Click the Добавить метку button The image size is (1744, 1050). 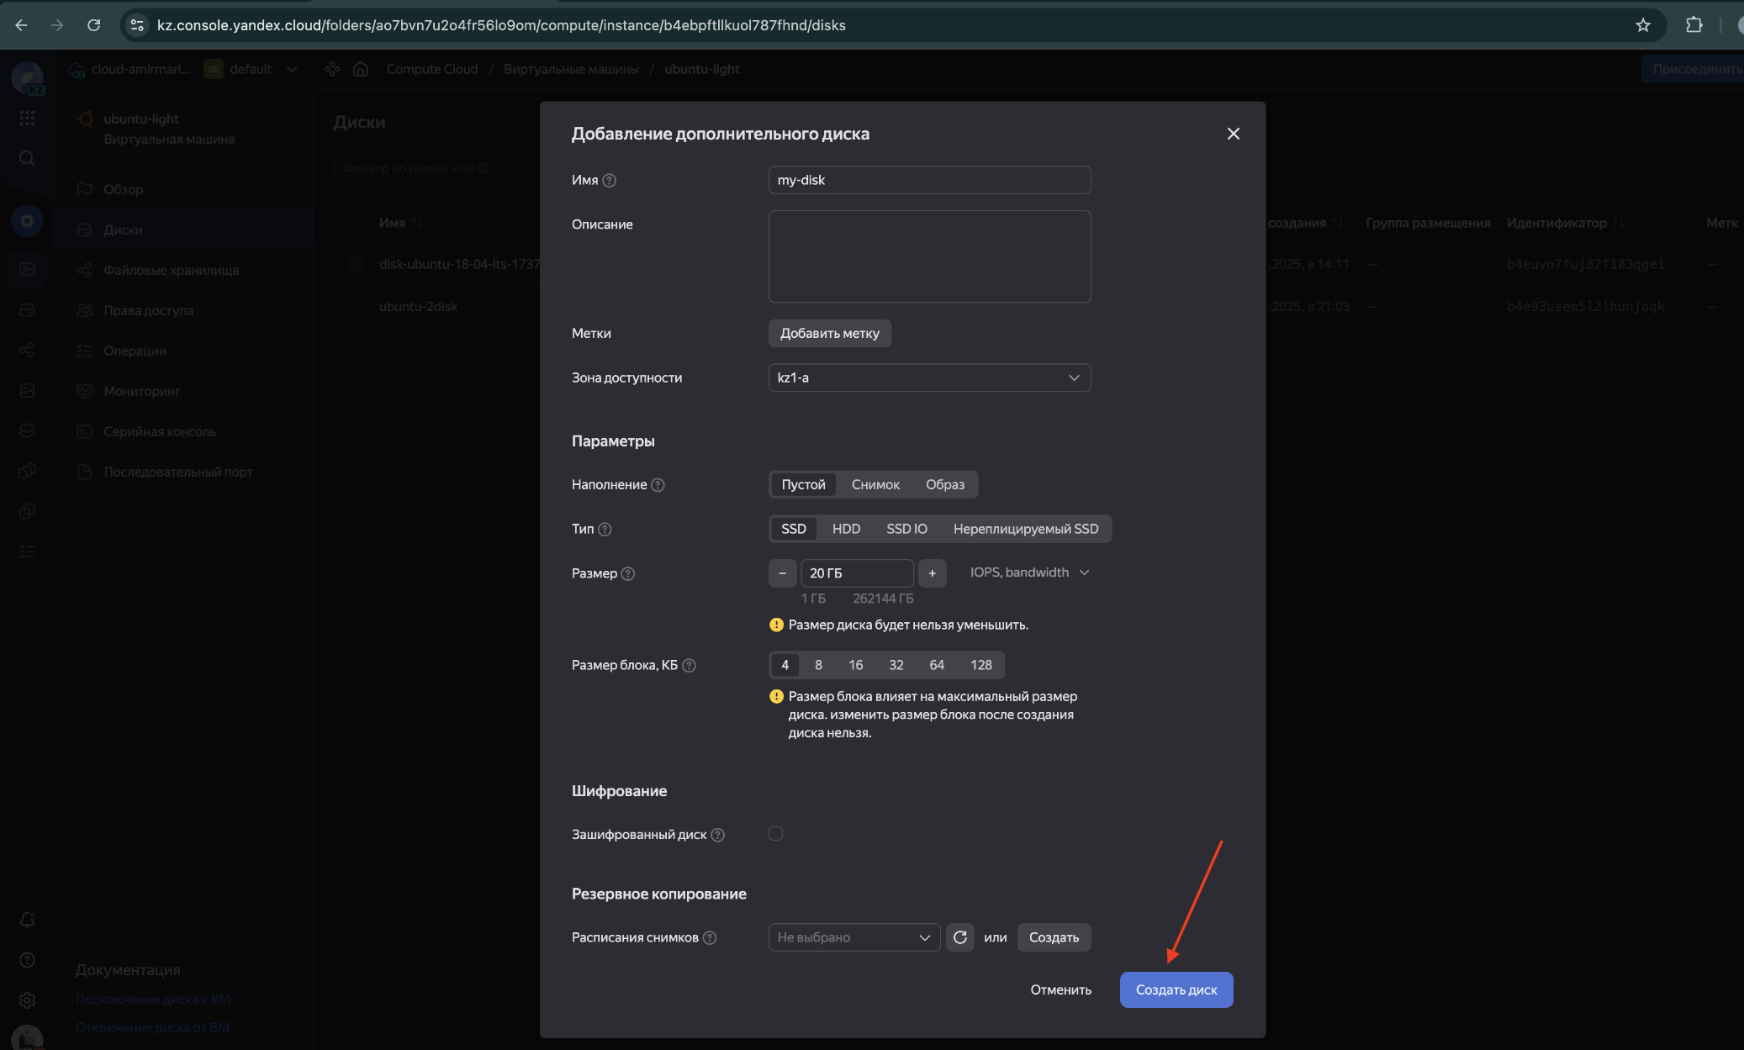829,333
